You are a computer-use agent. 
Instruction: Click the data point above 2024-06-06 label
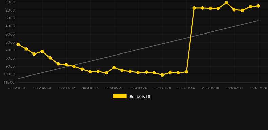[x=186, y=72]
